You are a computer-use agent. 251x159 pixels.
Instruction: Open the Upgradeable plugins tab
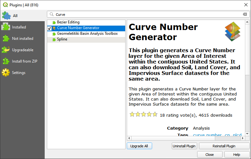[x=22, y=50]
